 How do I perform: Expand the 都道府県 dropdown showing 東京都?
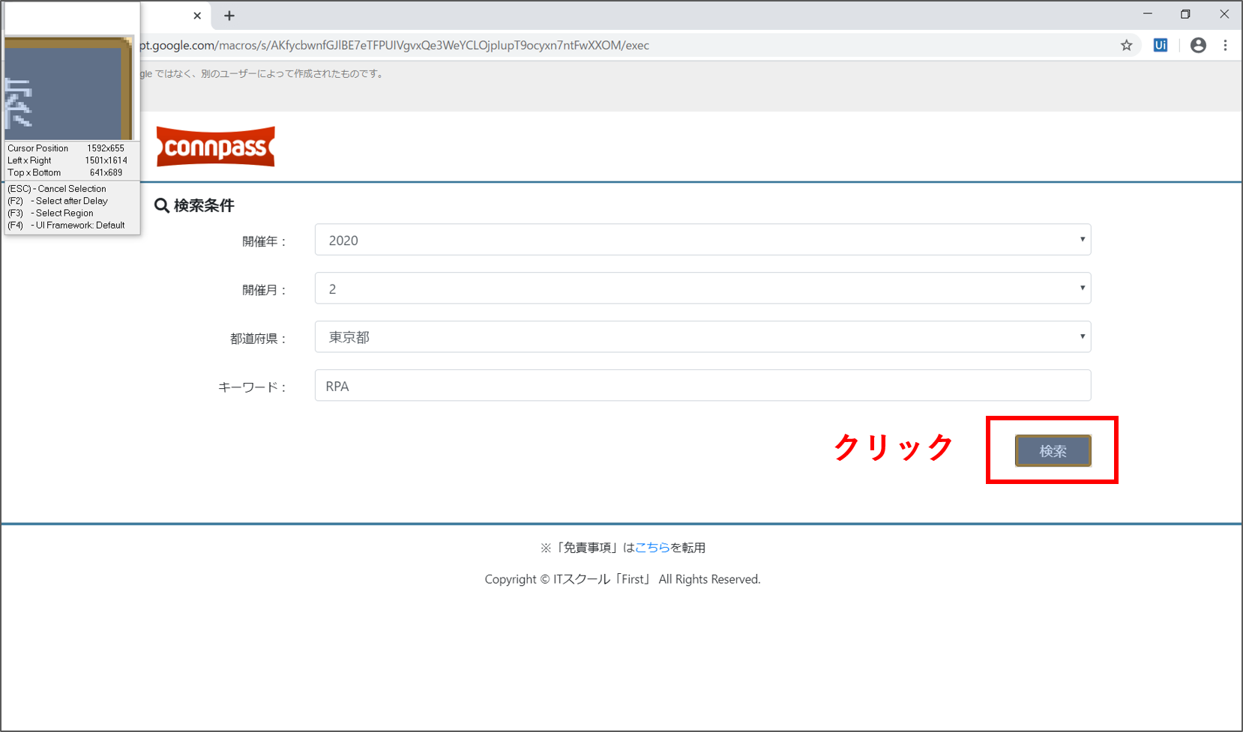pyautogui.click(x=702, y=337)
